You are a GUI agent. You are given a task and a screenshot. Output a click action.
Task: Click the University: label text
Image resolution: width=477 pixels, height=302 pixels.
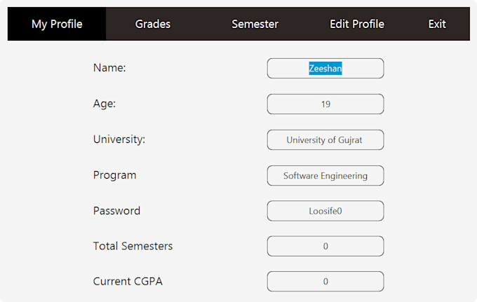point(119,139)
